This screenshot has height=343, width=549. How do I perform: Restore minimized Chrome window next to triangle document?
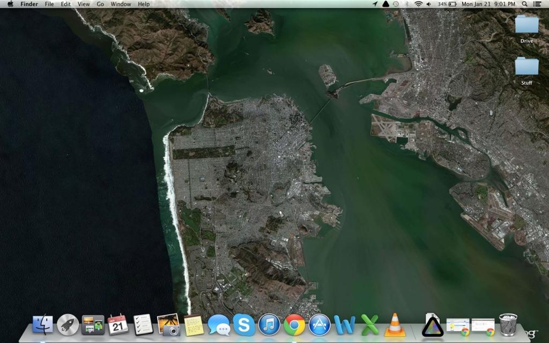pos(458,327)
